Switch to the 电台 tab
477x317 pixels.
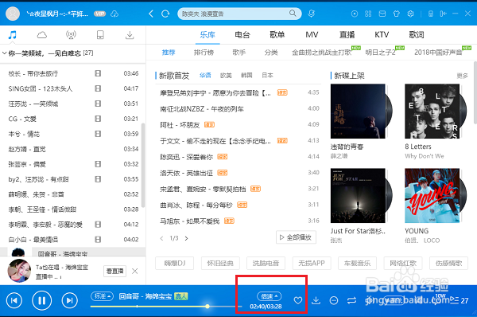242,35
